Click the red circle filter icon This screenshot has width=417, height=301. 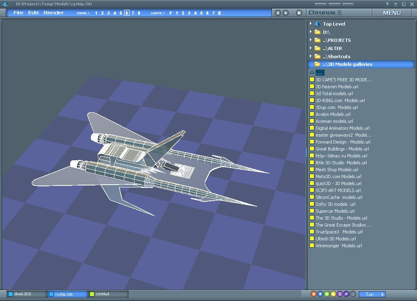coord(314,294)
